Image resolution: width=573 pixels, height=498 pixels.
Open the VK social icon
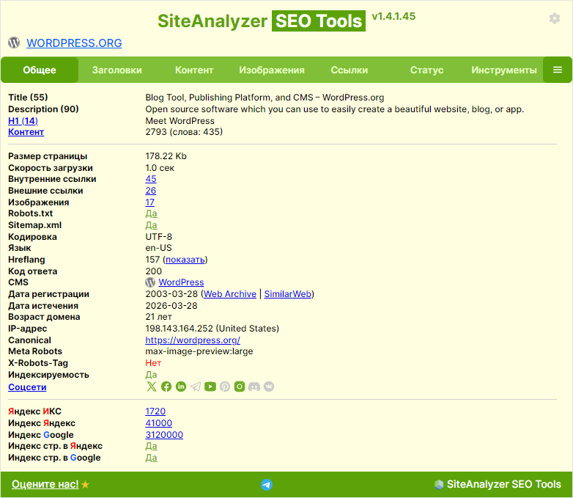(269, 387)
